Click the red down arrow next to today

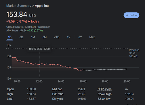pos(29,21)
